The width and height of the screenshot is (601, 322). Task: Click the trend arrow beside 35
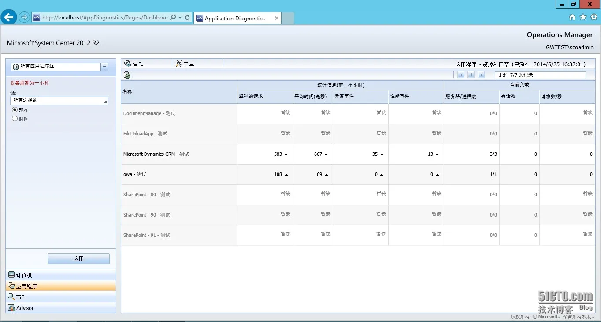[x=382, y=154]
